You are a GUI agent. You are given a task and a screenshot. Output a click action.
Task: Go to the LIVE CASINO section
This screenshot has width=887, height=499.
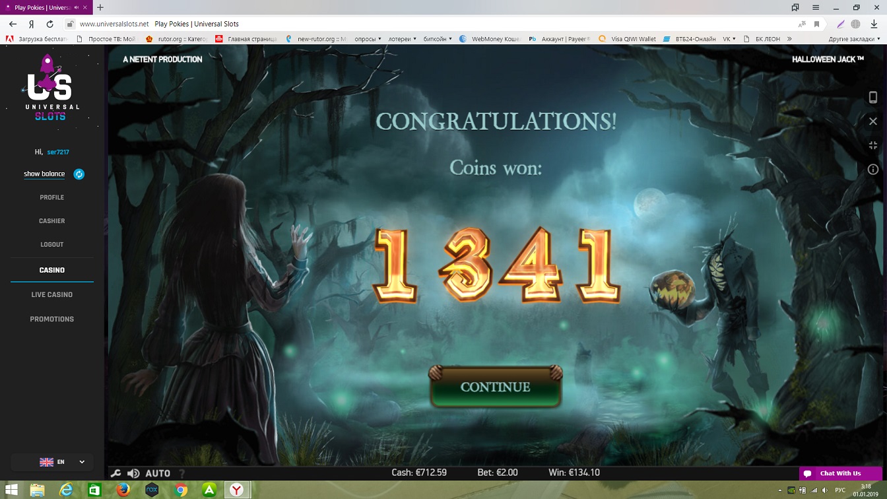[x=52, y=294]
